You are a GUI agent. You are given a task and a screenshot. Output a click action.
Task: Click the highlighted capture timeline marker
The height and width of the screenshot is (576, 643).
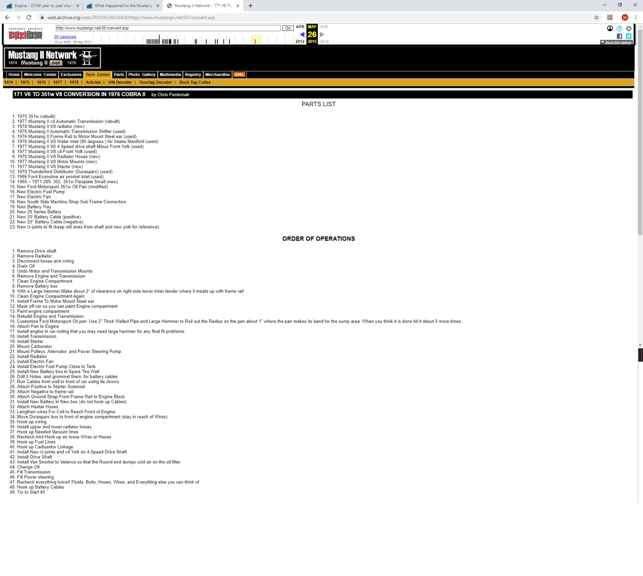point(255,40)
